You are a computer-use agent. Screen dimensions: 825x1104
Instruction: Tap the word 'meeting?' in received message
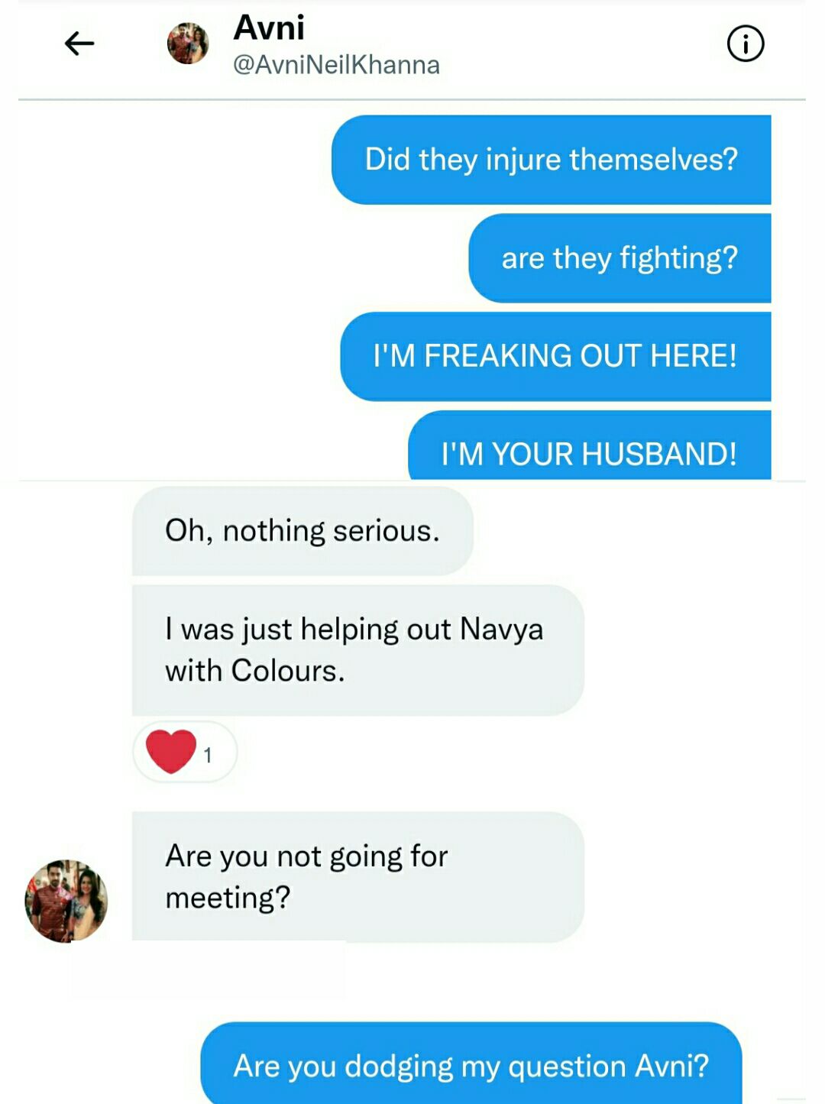(228, 898)
